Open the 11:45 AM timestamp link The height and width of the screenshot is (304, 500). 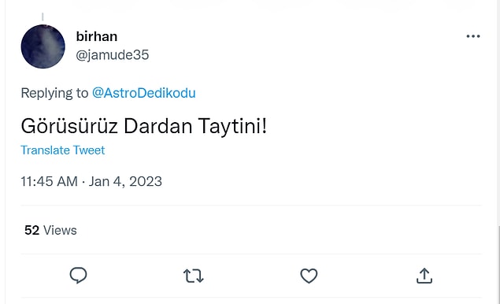click(49, 181)
